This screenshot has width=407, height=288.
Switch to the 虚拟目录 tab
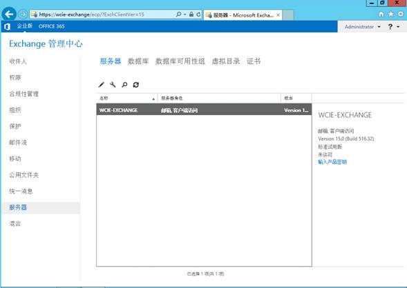[226, 61]
